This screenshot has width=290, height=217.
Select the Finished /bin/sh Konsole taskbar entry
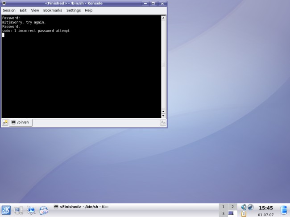[81, 207]
